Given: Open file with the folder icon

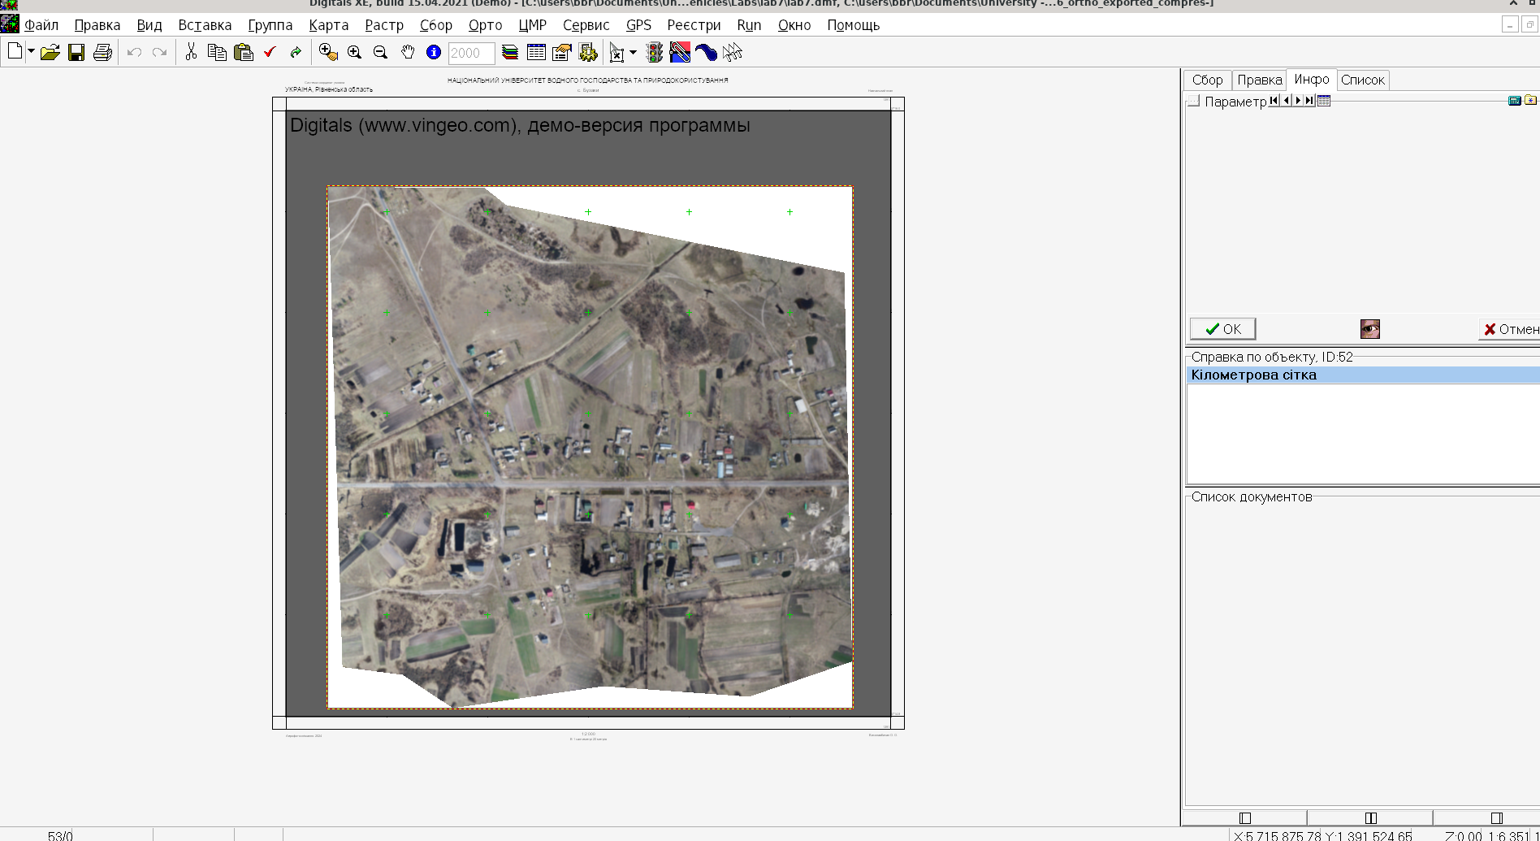Looking at the screenshot, I should coord(50,53).
